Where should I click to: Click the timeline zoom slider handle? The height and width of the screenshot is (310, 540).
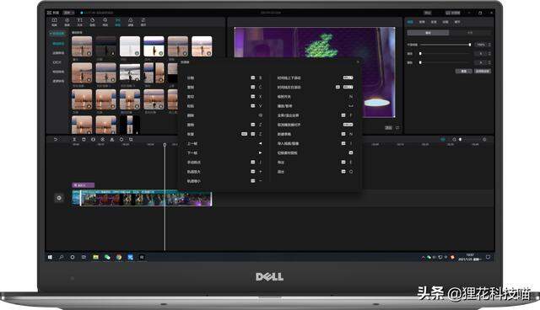[x=460, y=139]
